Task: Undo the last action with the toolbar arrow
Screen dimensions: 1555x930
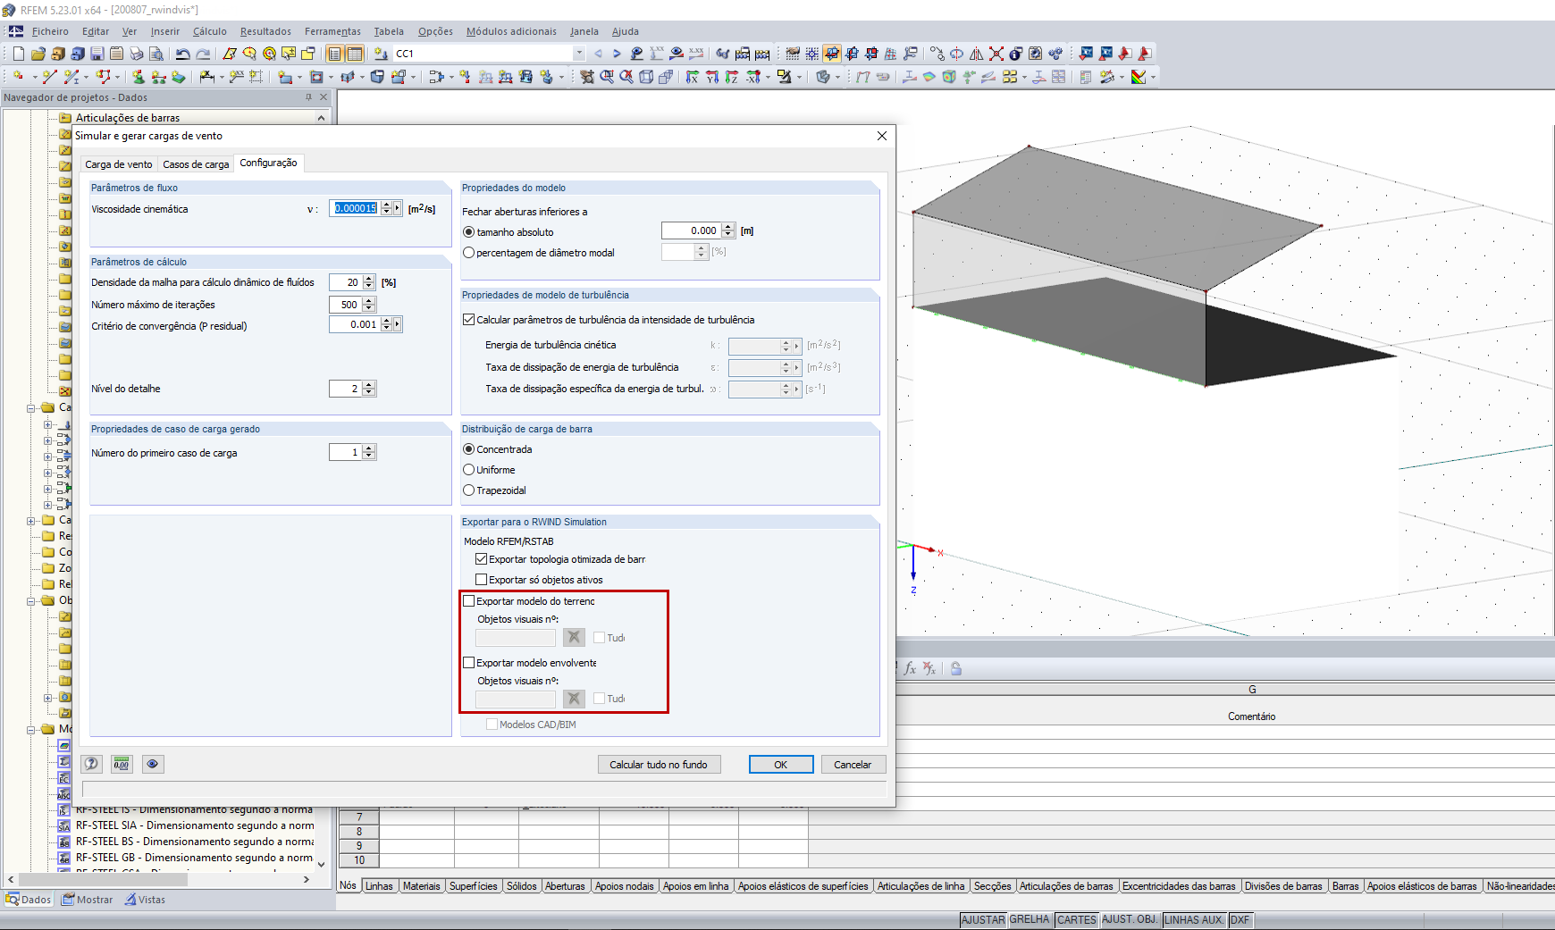Action: tap(183, 54)
